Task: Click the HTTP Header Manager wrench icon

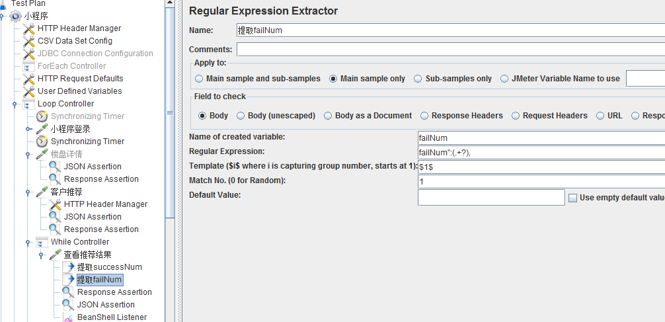Action: [29, 28]
